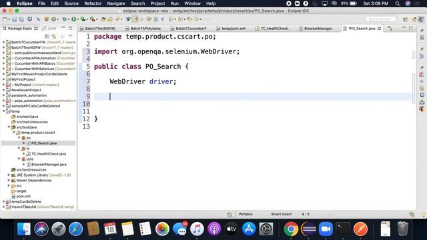Open Chrome from the Dock
This screenshot has width=427, height=240.
coord(291,229)
